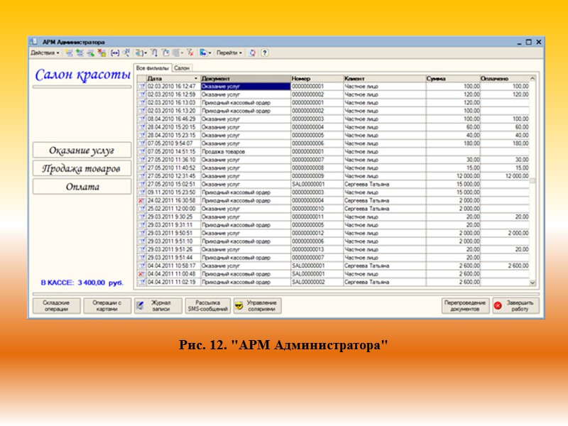Screen dimensions: 568x426
Task: Open the Действия dropdown menu
Action: [45, 53]
